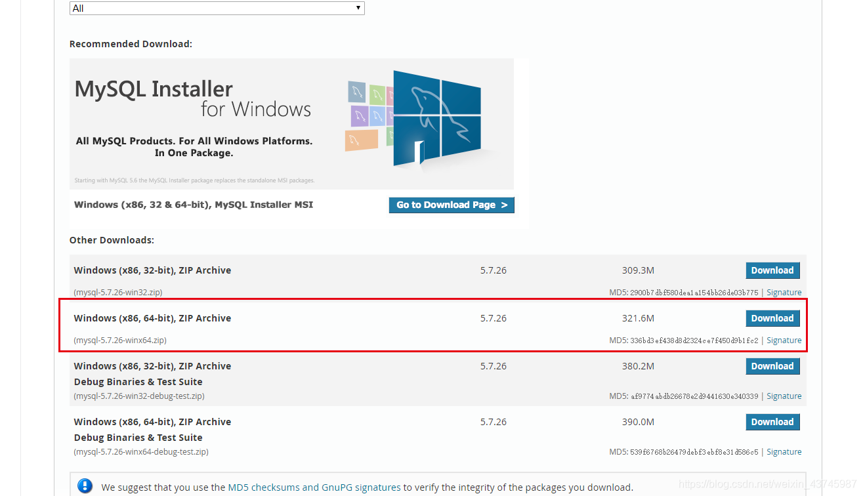Open Signature link for mysql-5.7.26-win32.zip
Image resolution: width=863 pixels, height=496 pixels.
[x=784, y=293]
